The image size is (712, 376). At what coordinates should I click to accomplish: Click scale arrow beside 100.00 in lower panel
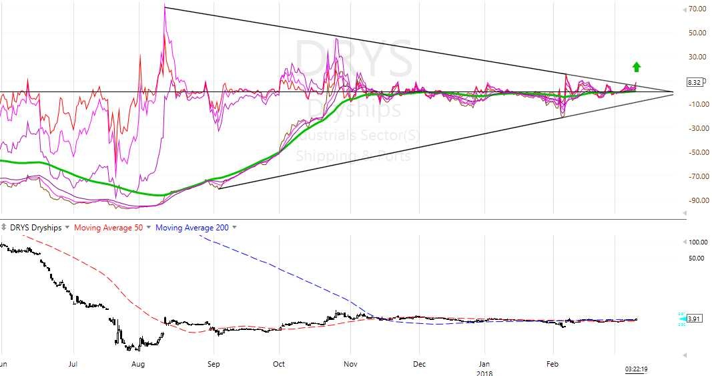[684, 242]
